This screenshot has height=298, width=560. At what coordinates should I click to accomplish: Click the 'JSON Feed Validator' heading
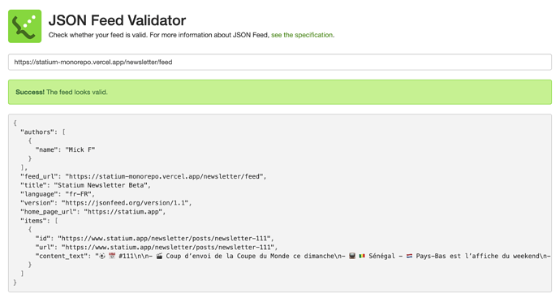click(117, 20)
